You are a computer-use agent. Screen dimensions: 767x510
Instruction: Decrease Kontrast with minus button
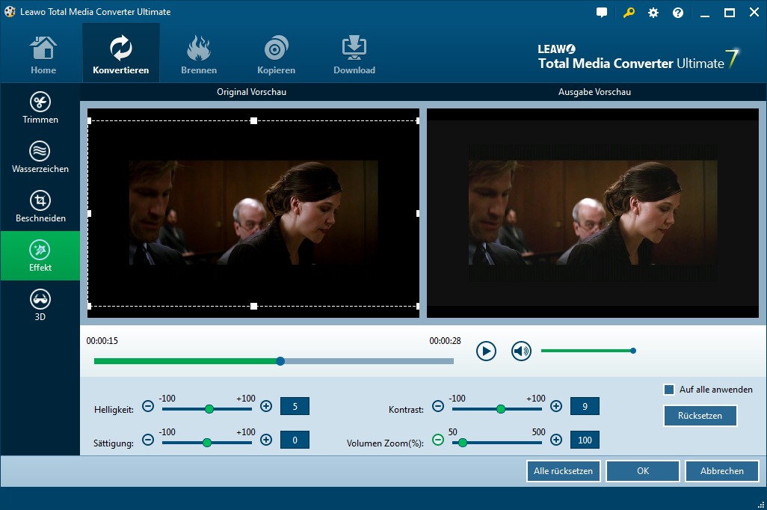tap(438, 406)
